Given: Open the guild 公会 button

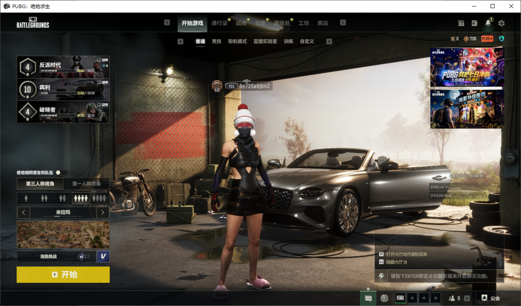Looking at the screenshot, I should (491, 298).
